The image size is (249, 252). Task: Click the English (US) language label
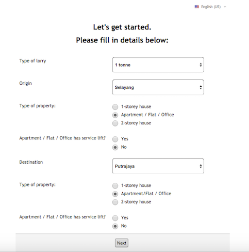(211, 7)
